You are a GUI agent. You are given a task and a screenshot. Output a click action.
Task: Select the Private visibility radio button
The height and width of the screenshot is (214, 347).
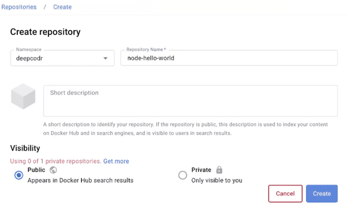(183, 175)
